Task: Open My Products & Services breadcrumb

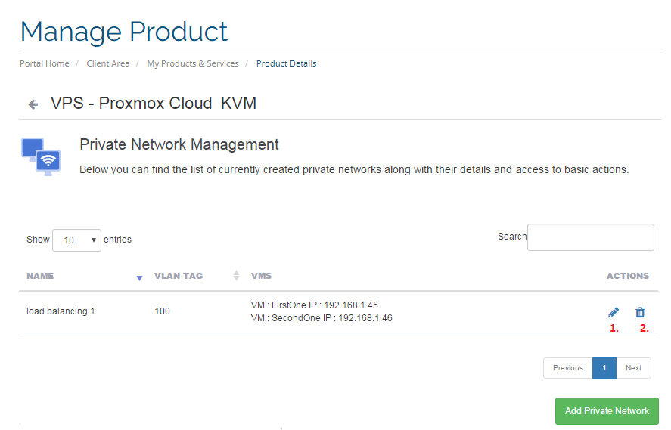Action: coord(193,63)
